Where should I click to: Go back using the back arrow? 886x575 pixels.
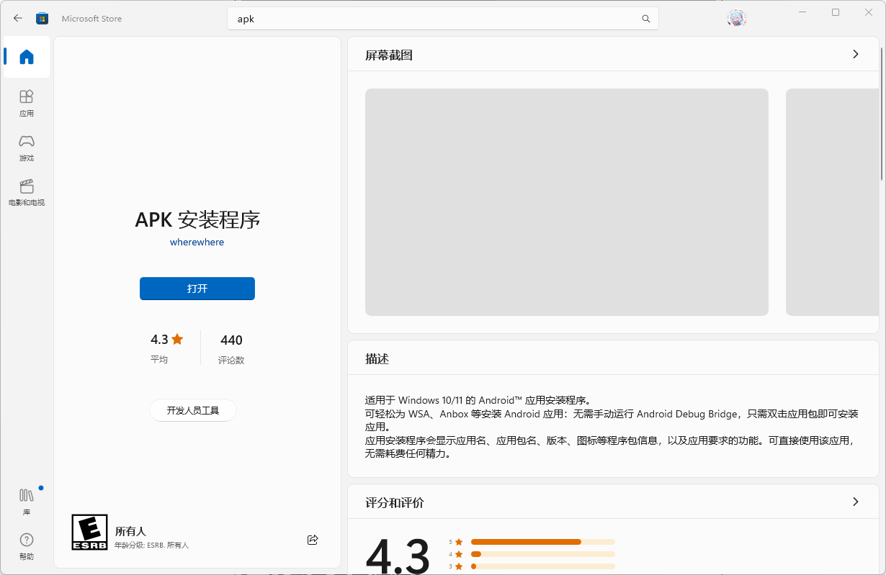[x=18, y=19]
